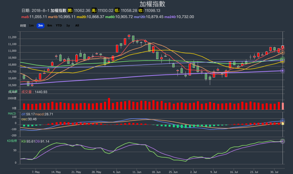Switch chart range to 6m
The image size is (293, 174).
(50, 25)
